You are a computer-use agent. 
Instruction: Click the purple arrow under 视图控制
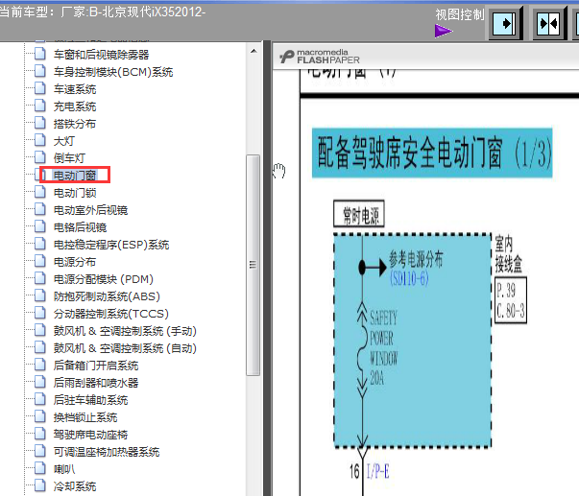(x=444, y=31)
